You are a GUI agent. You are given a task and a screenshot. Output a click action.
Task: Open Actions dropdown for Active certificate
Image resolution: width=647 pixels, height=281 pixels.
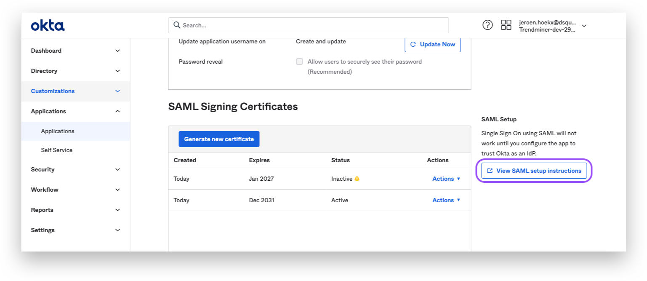click(446, 200)
